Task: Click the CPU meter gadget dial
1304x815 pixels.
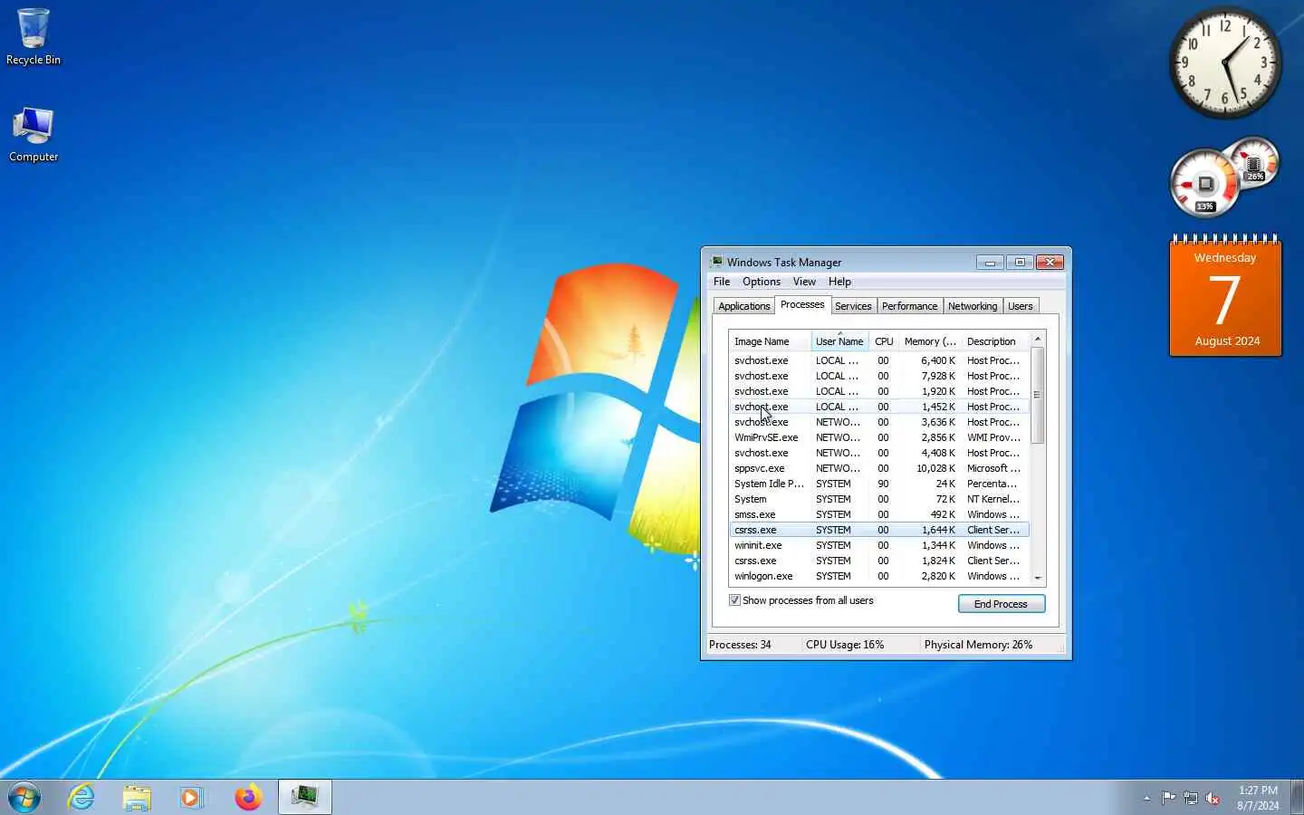Action: [1205, 185]
